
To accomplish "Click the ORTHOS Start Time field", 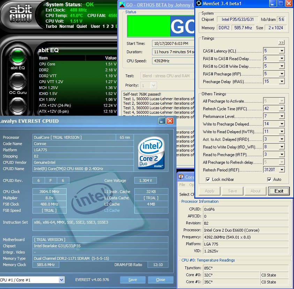I will pyautogui.click(x=173, y=43).
